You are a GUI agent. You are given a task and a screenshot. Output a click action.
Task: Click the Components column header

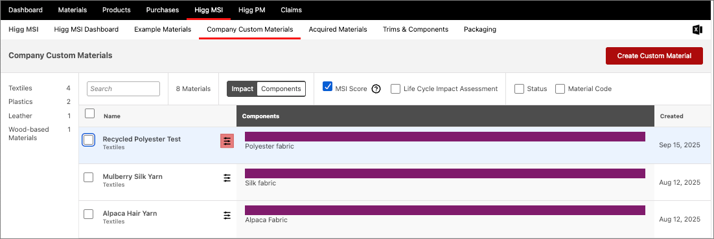click(445, 116)
